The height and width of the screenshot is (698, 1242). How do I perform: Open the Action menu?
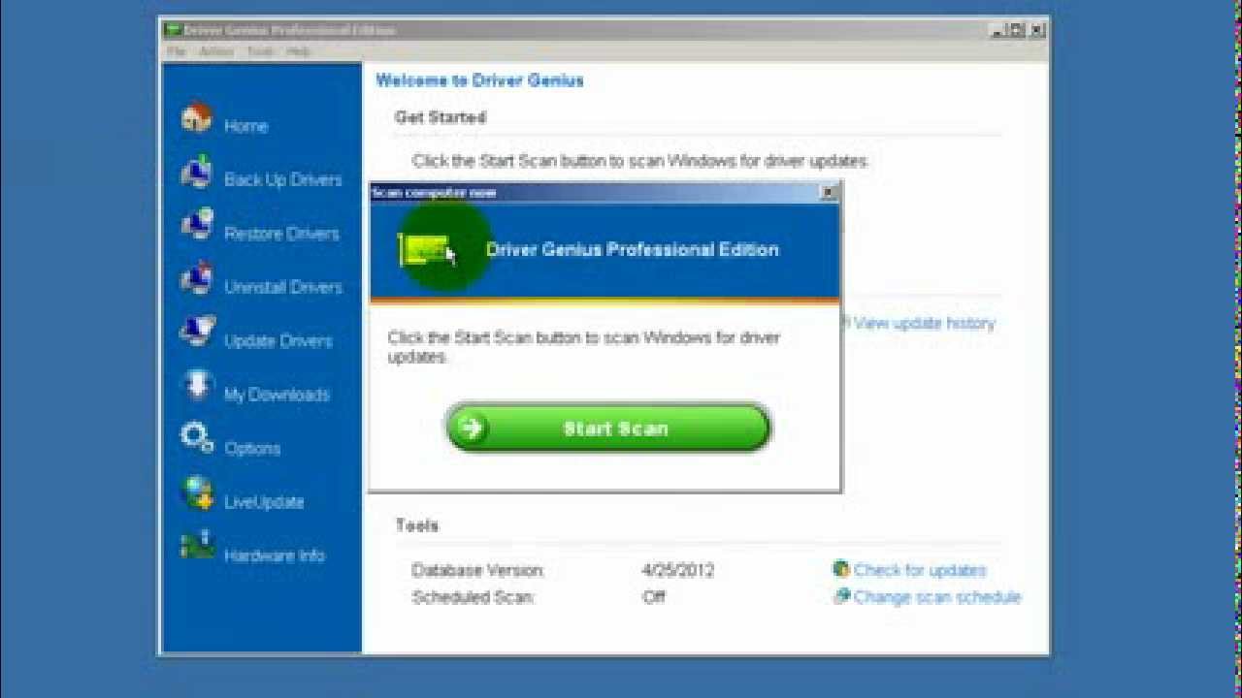point(216,51)
